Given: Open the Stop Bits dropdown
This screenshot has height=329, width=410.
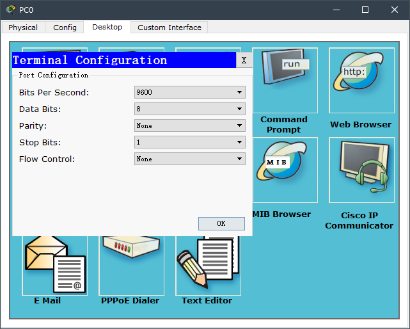Looking at the screenshot, I should coord(190,142).
